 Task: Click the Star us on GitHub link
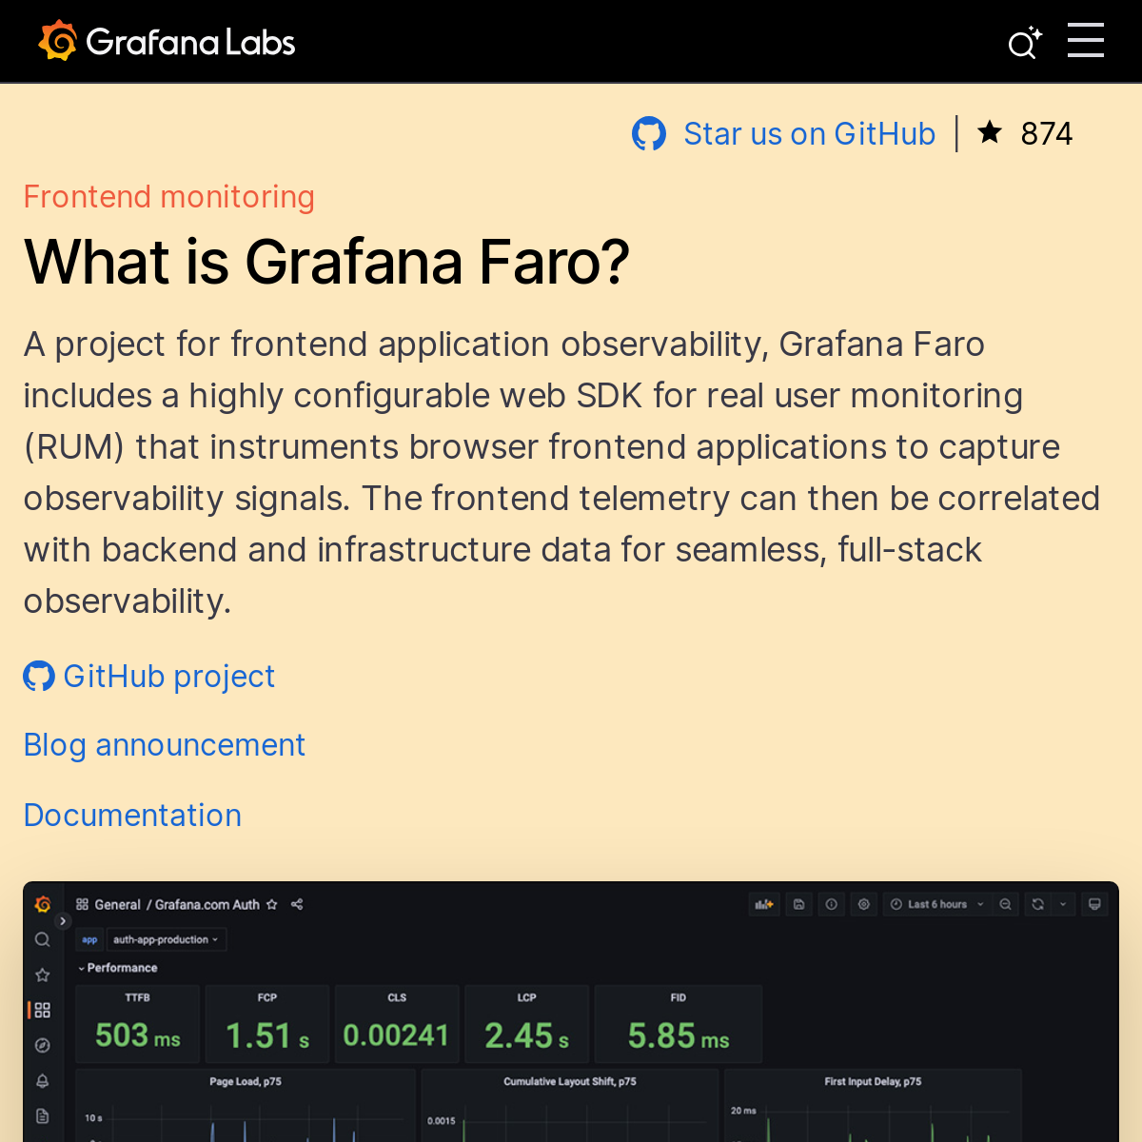809,134
